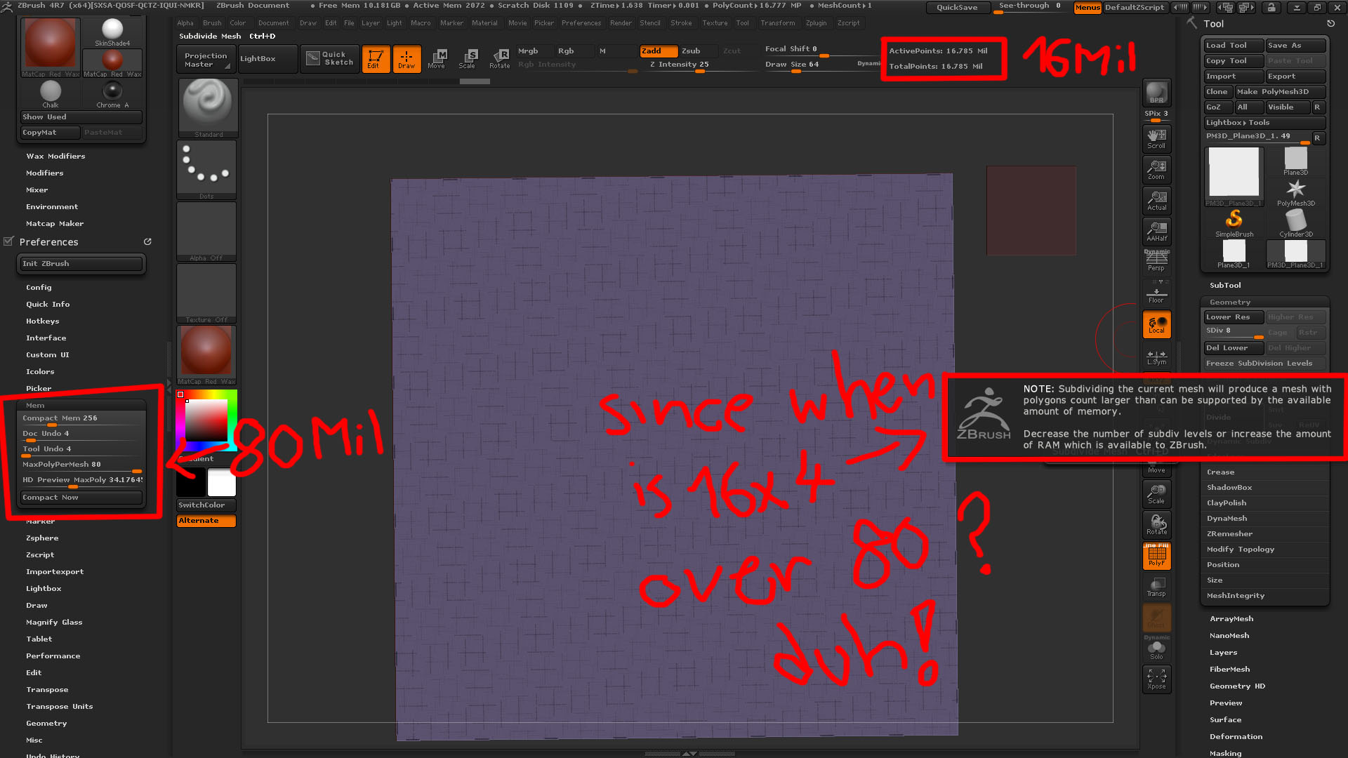Click the QuickSave button
Screen dimensions: 1348x758
(957, 8)
